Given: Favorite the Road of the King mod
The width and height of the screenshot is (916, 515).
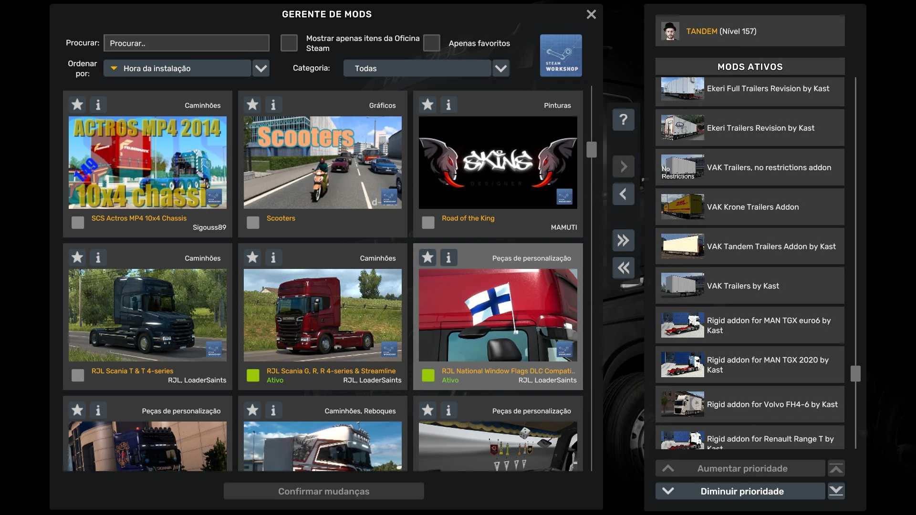Looking at the screenshot, I should point(427,104).
